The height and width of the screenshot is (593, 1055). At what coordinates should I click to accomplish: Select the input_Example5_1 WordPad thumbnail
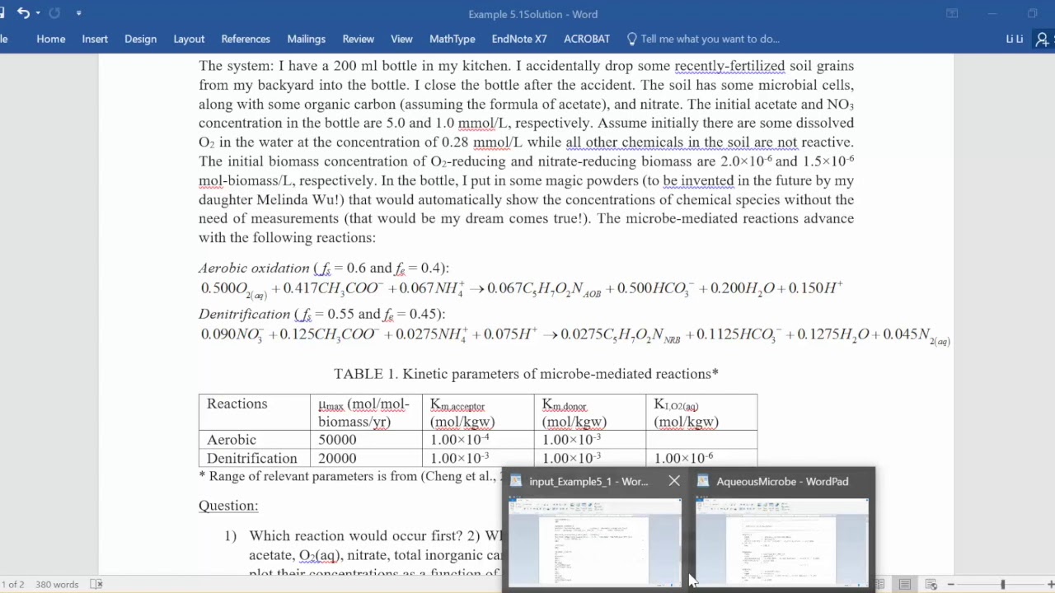click(594, 542)
